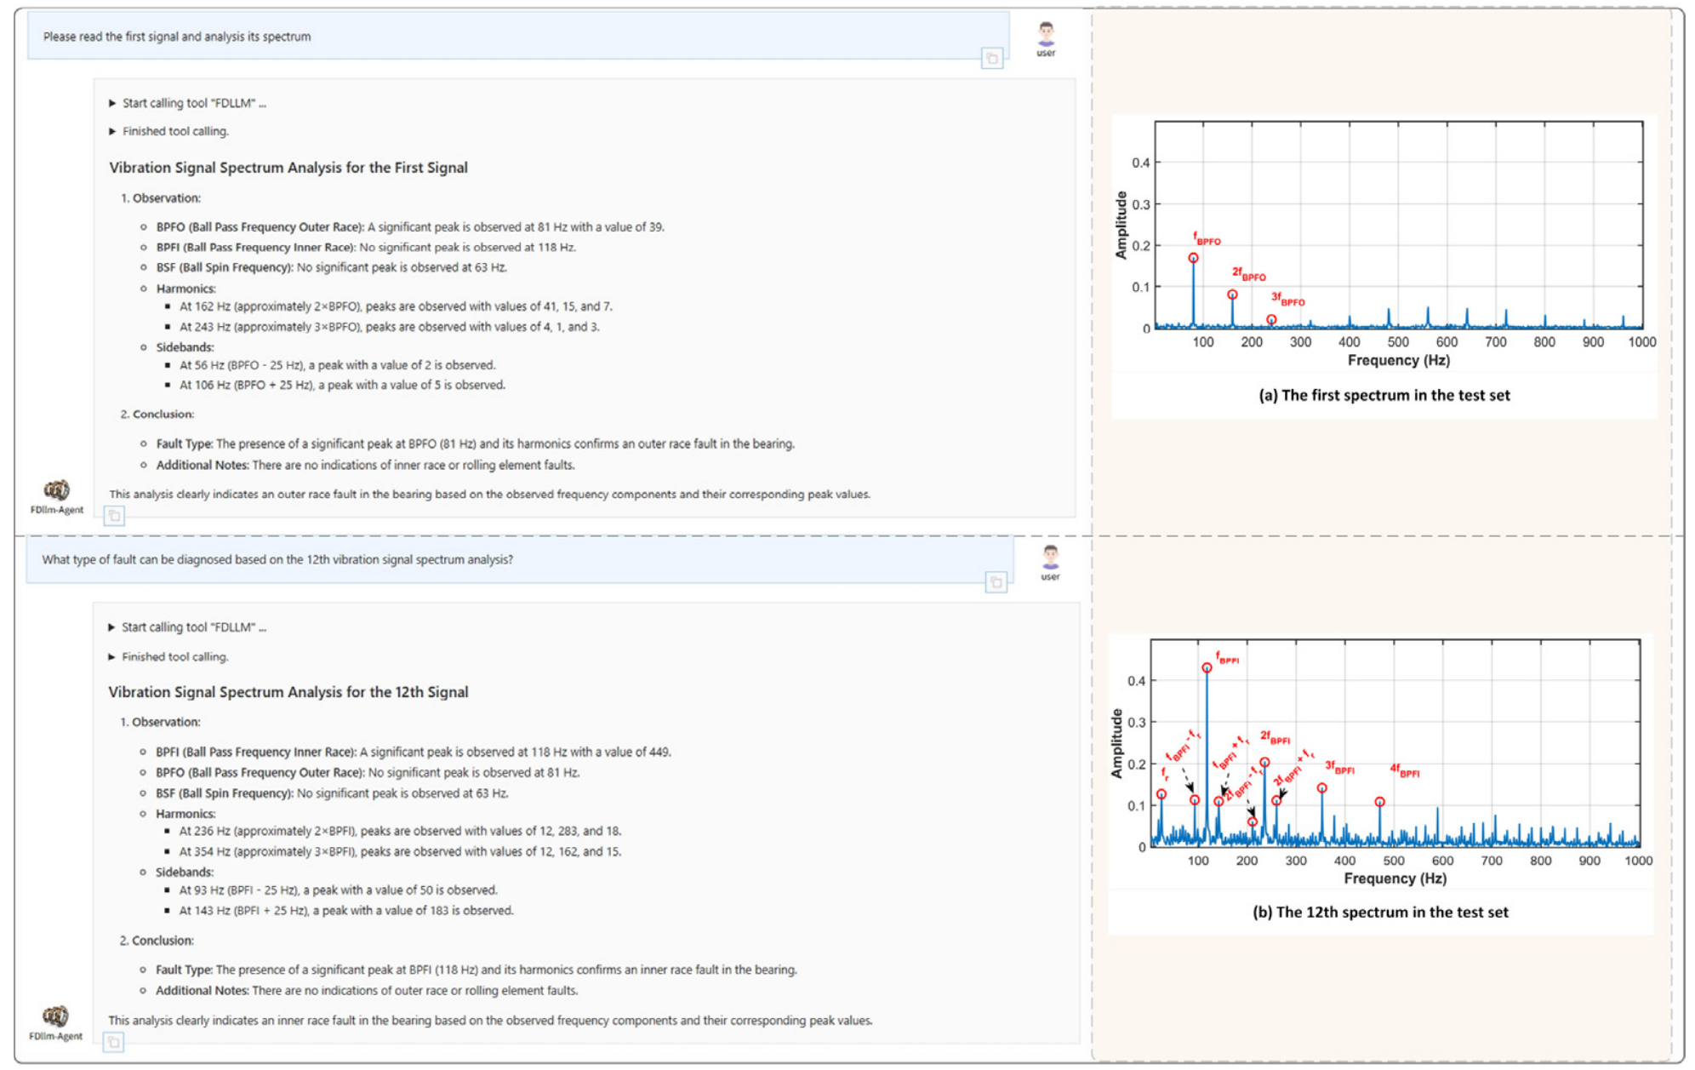Image resolution: width=1695 pixels, height=1070 pixels.
Task: Click the user avatar beside first message
Action: [x=1046, y=35]
